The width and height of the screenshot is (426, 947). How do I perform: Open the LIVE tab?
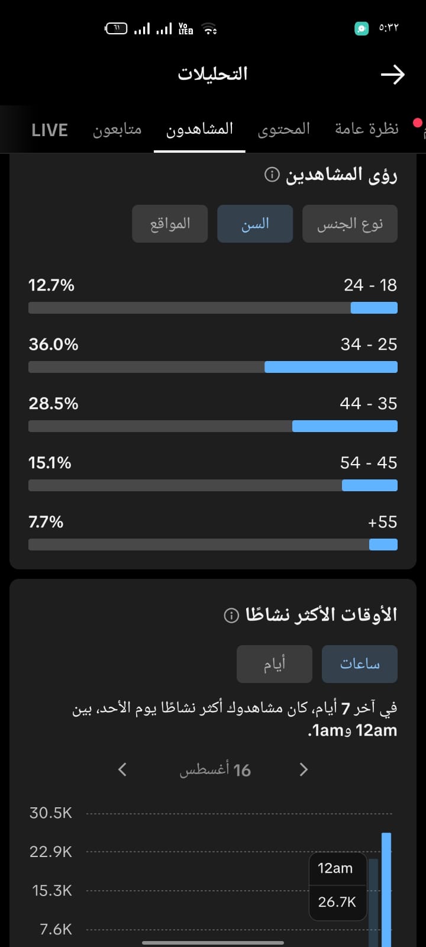tap(50, 130)
